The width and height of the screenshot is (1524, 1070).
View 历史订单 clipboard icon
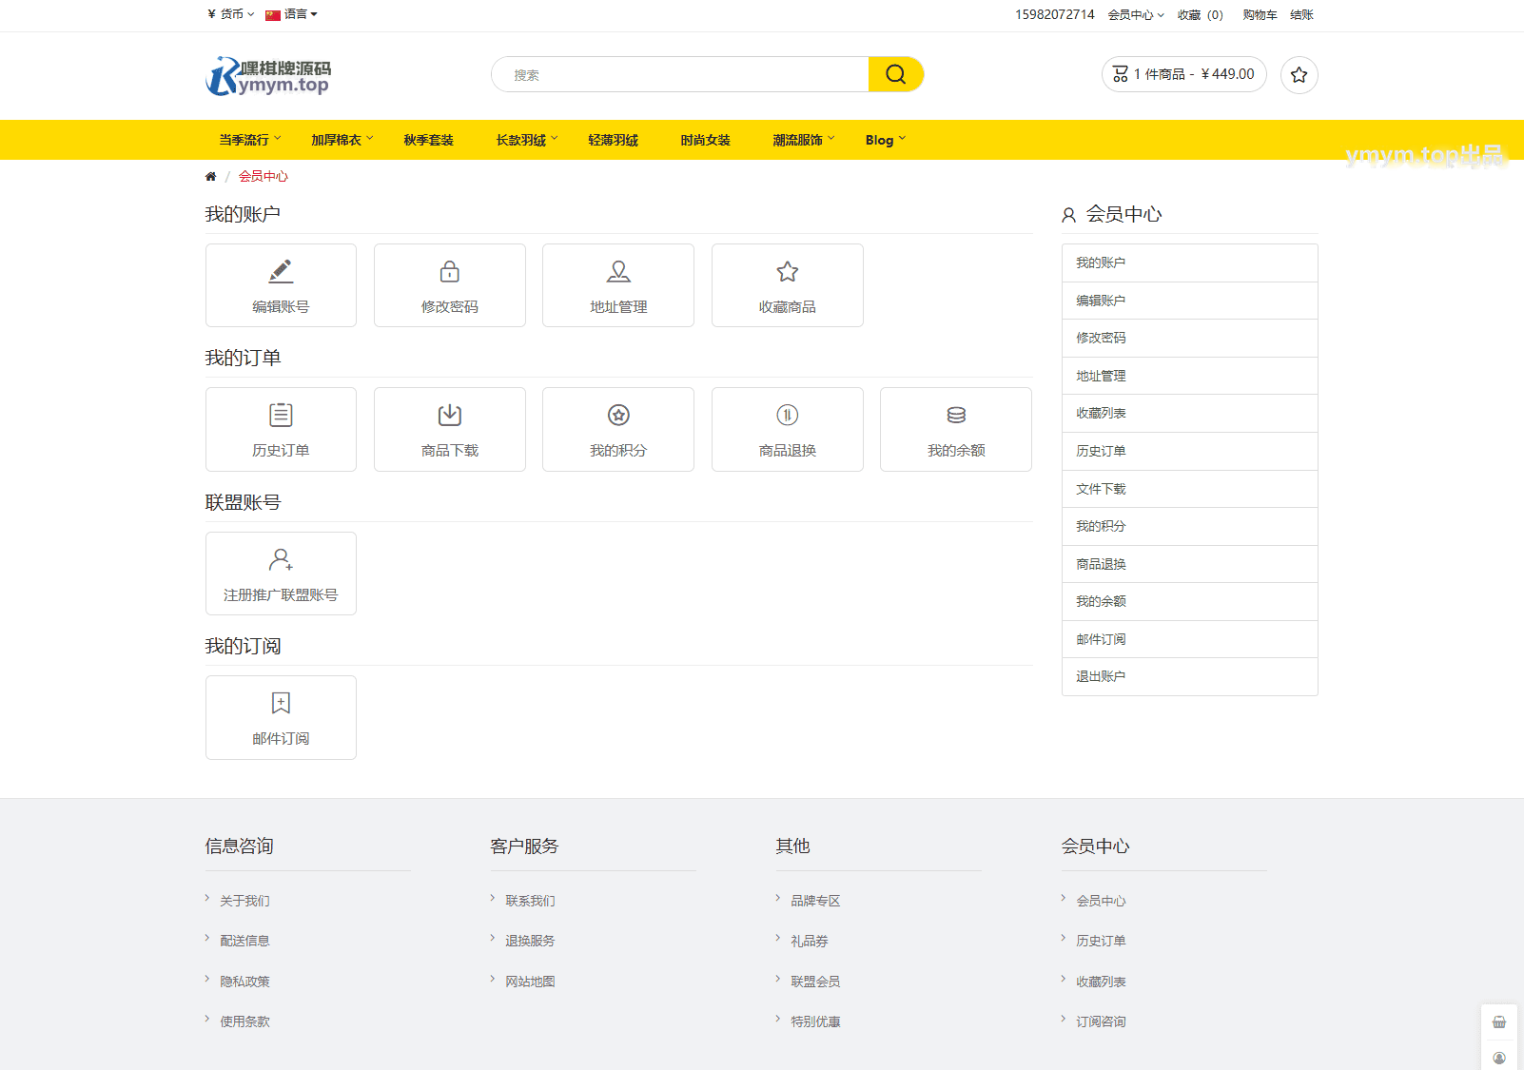click(x=281, y=416)
